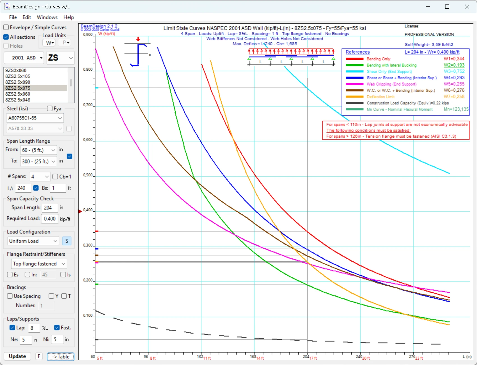Toggle the Cb=1 checkbox
This screenshot has height=365, width=477.
click(55, 177)
